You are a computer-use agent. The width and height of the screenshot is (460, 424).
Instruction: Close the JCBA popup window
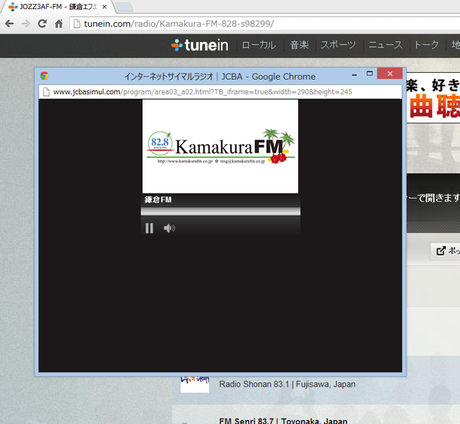click(389, 74)
